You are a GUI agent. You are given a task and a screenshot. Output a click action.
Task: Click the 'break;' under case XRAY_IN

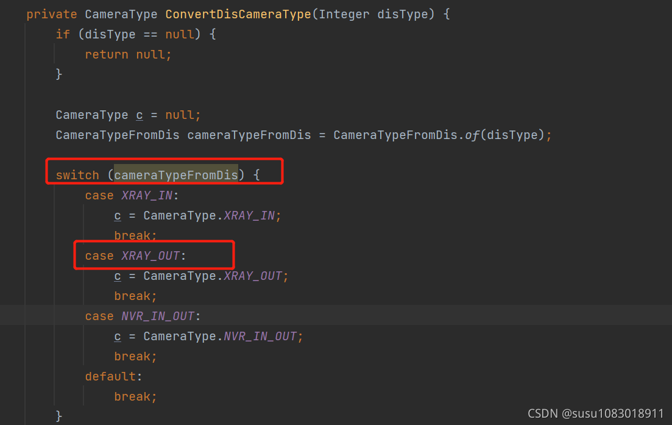click(135, 235)
